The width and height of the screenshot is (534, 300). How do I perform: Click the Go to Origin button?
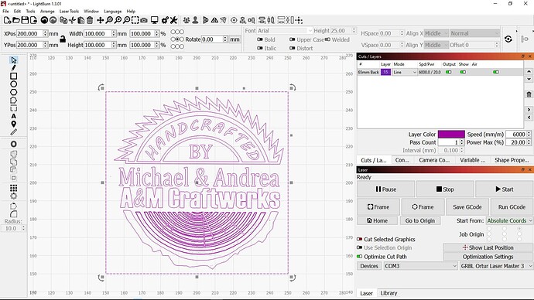tap(420, 221)
